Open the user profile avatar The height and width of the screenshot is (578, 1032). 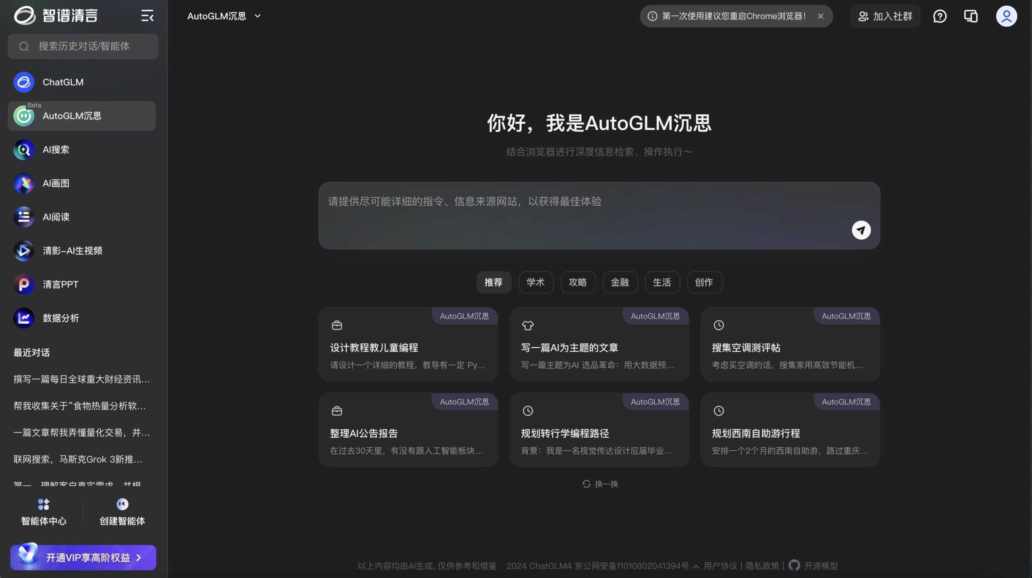pos(1006,16)
